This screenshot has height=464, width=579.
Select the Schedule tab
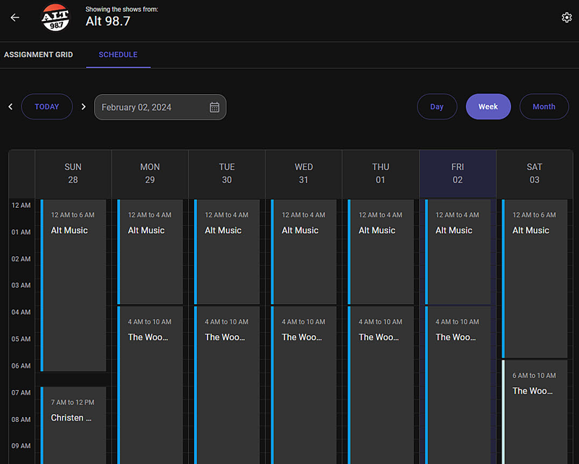point(118,55)
